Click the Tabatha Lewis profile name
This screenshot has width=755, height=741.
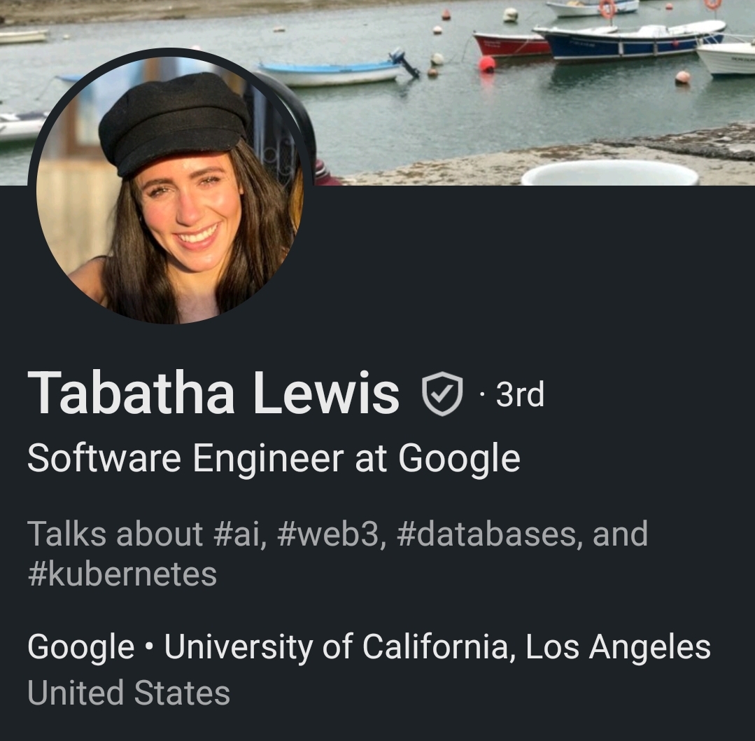(213, 394)
